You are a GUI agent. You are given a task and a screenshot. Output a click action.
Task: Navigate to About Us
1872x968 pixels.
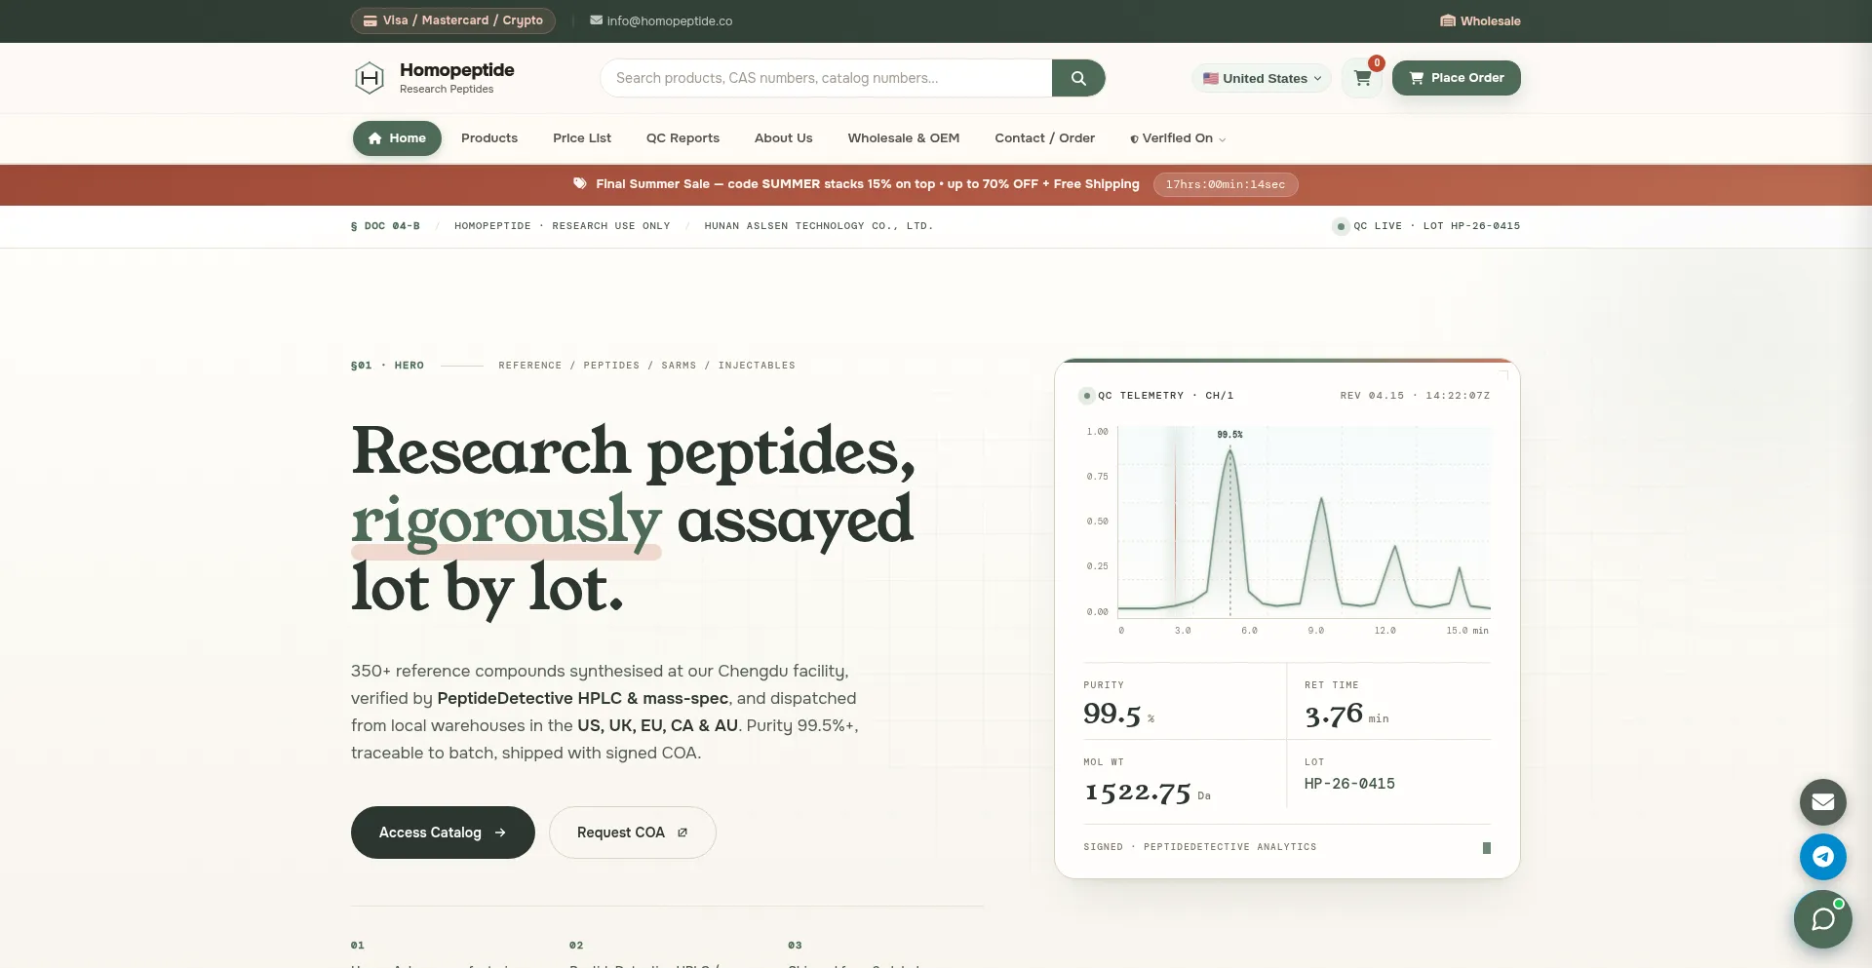784,138
